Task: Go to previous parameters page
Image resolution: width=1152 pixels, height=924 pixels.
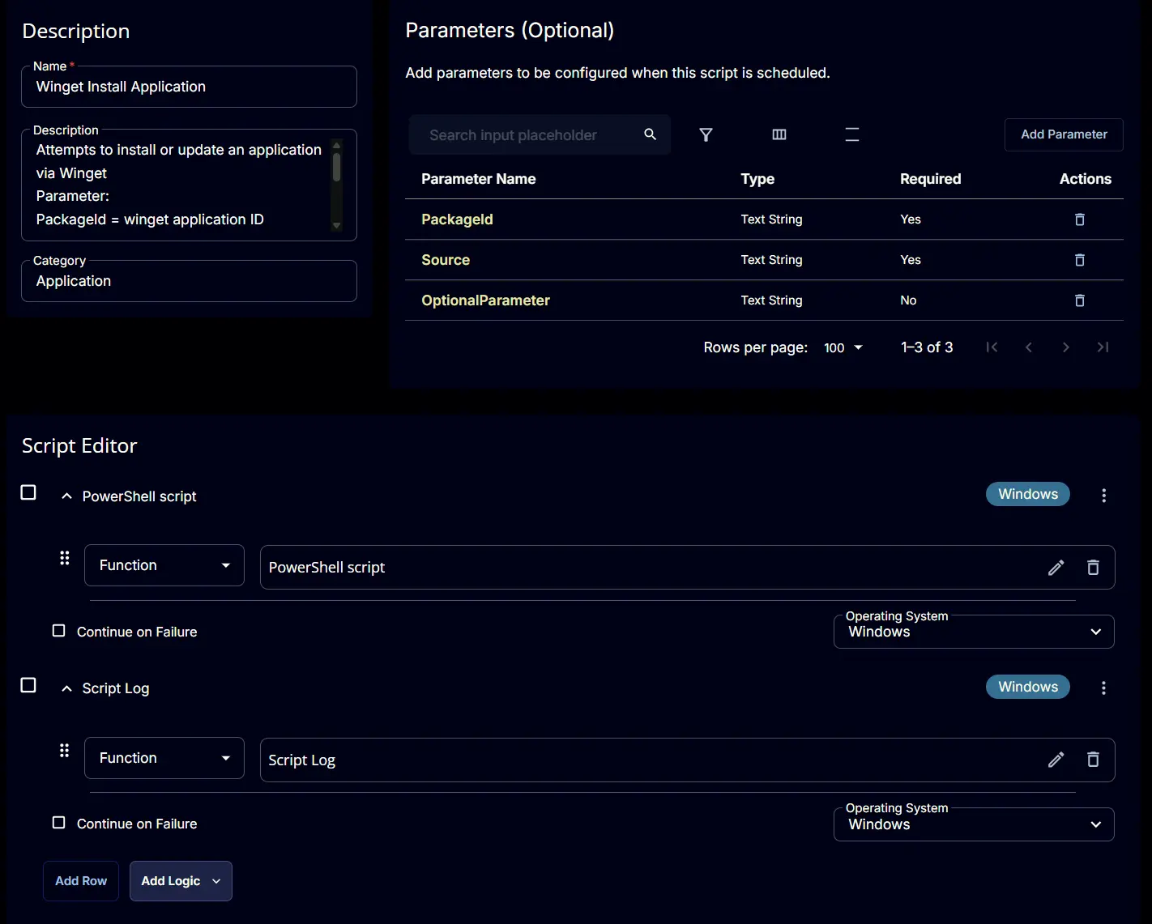Action: 1029,347
